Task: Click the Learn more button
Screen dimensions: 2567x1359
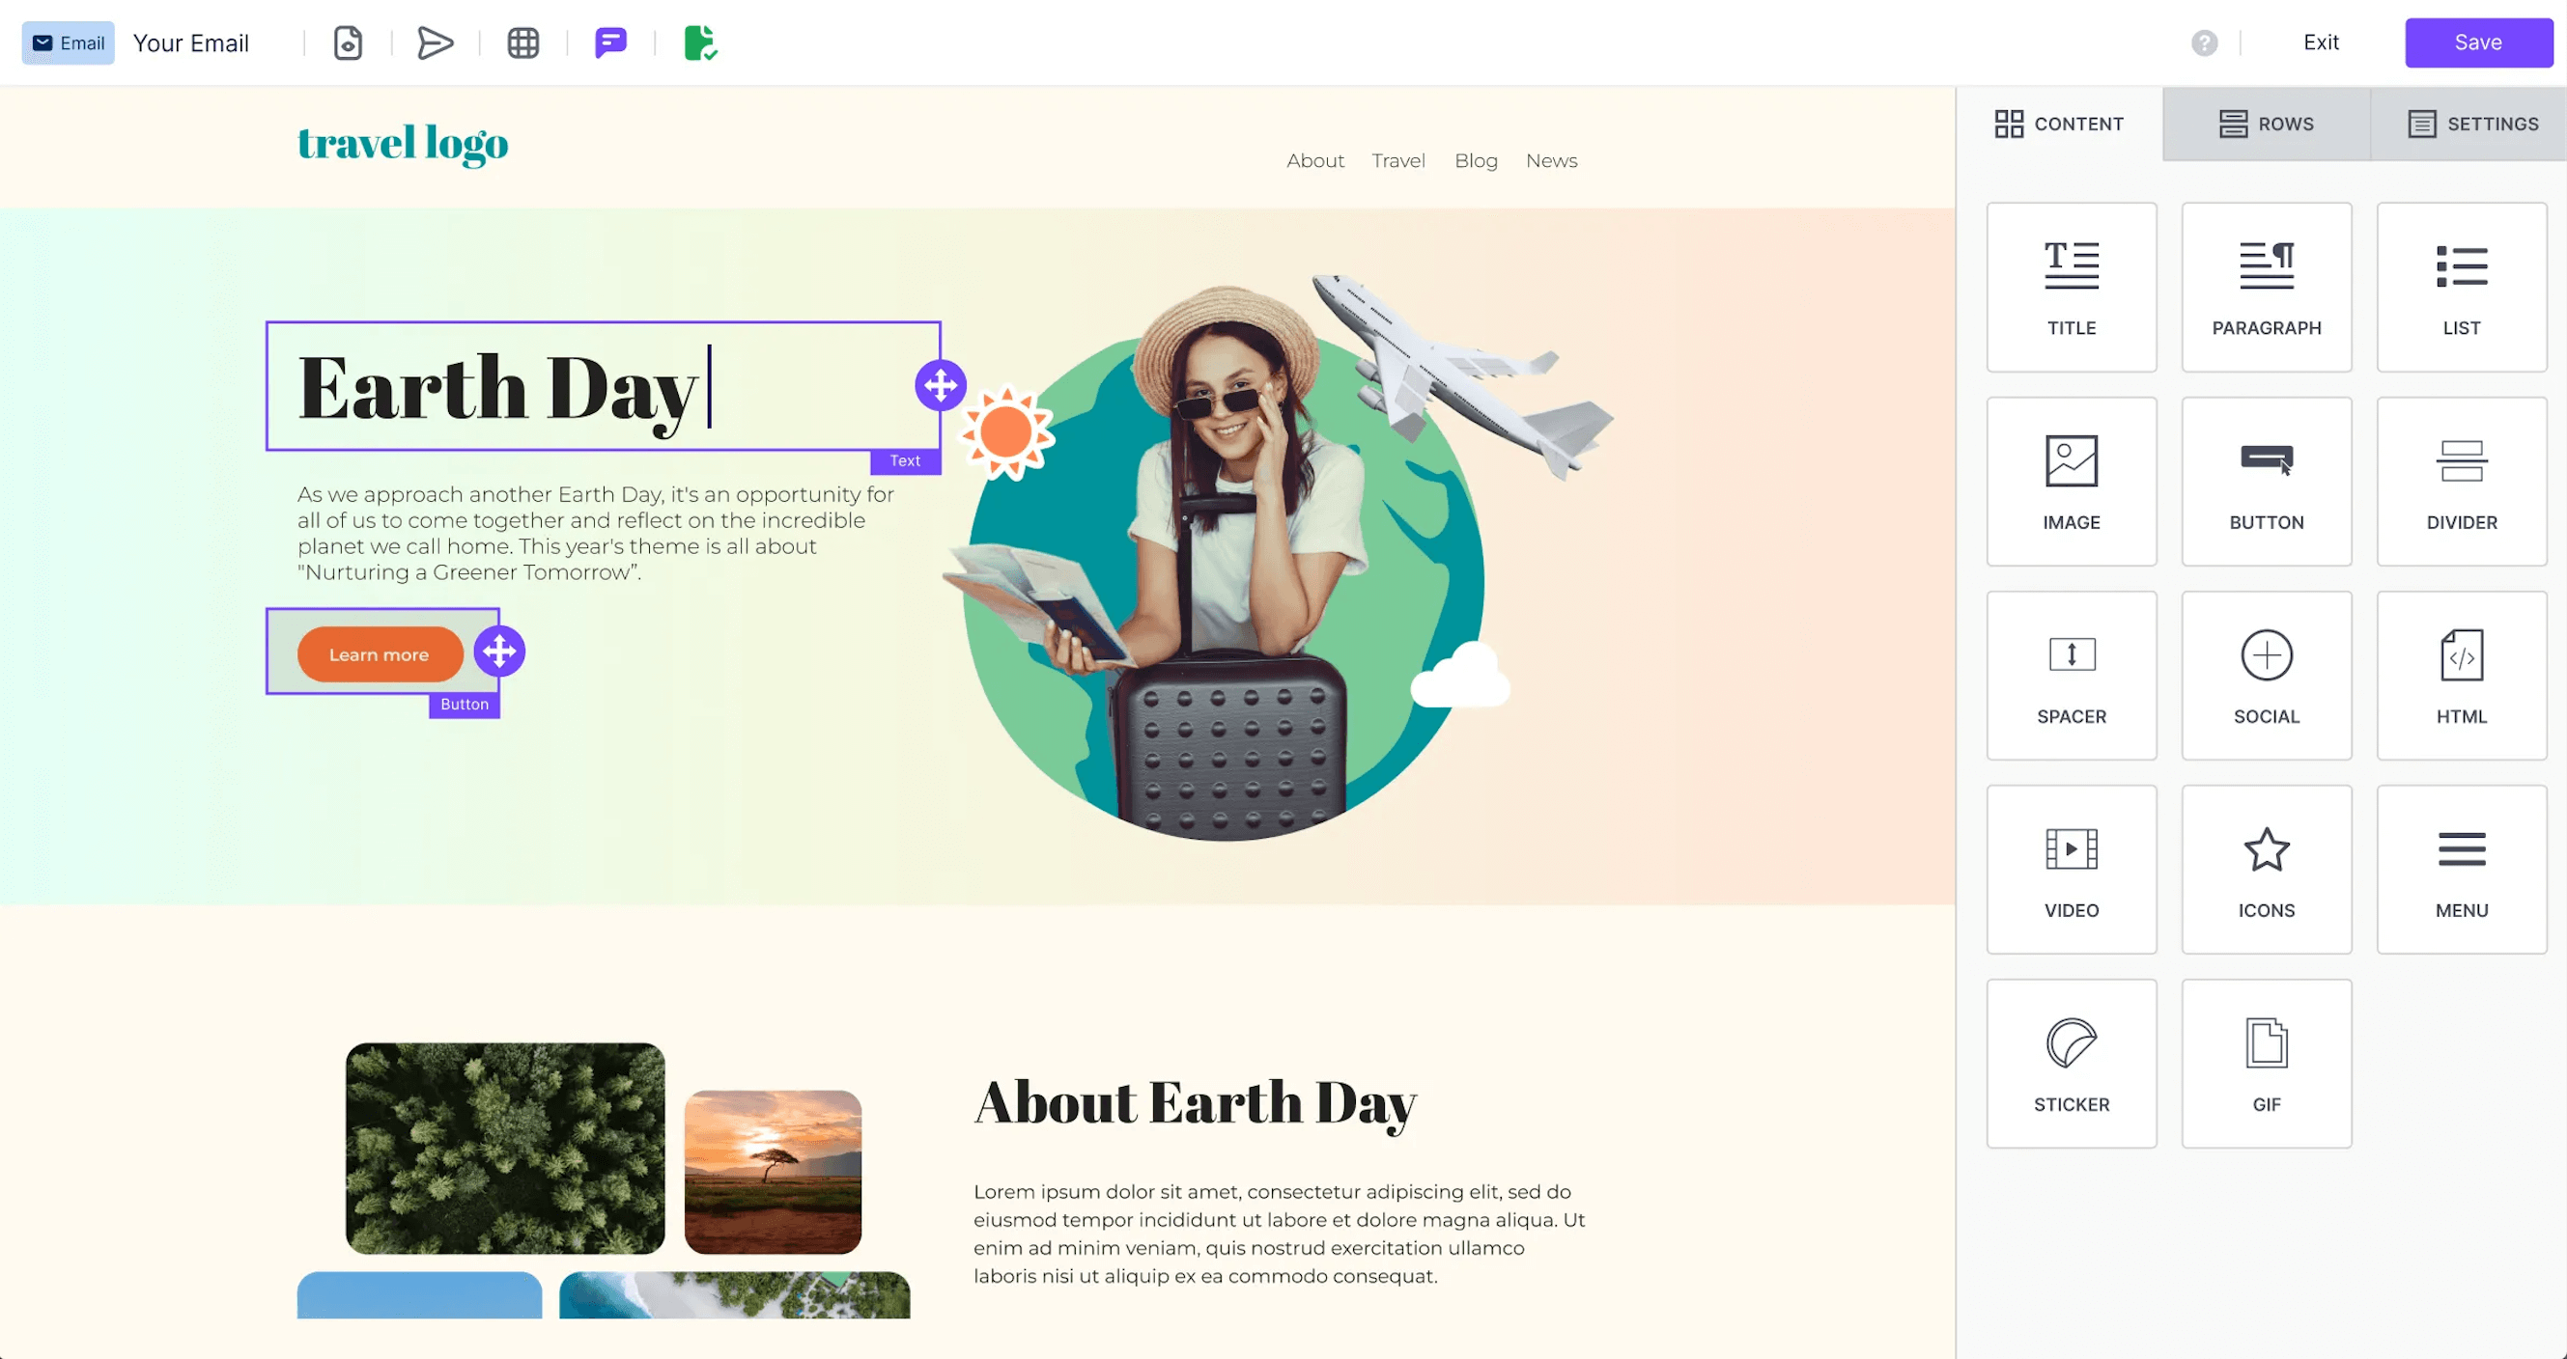Action: click(379, 653)
